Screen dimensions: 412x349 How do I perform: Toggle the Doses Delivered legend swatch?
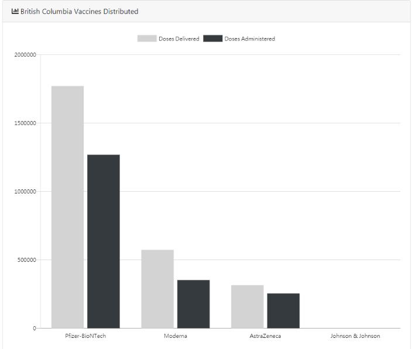tap(147, 39)
